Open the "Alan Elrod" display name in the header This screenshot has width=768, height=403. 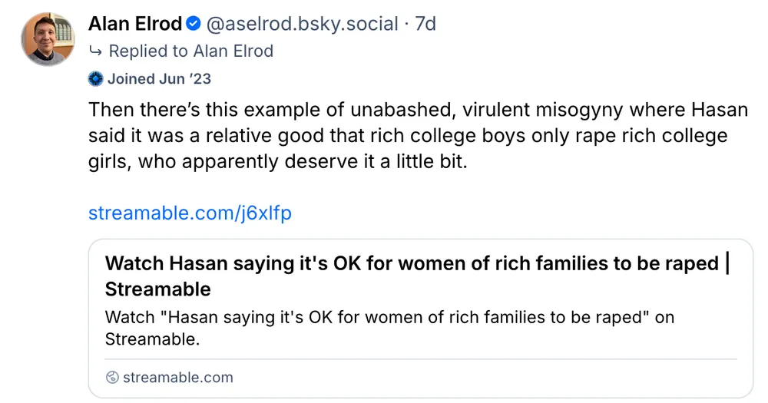click(135, 25)
